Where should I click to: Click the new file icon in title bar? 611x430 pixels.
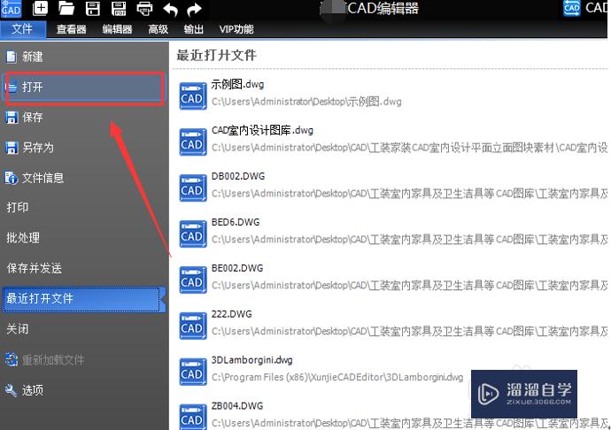pyautogui.click(x=40, y=8)
